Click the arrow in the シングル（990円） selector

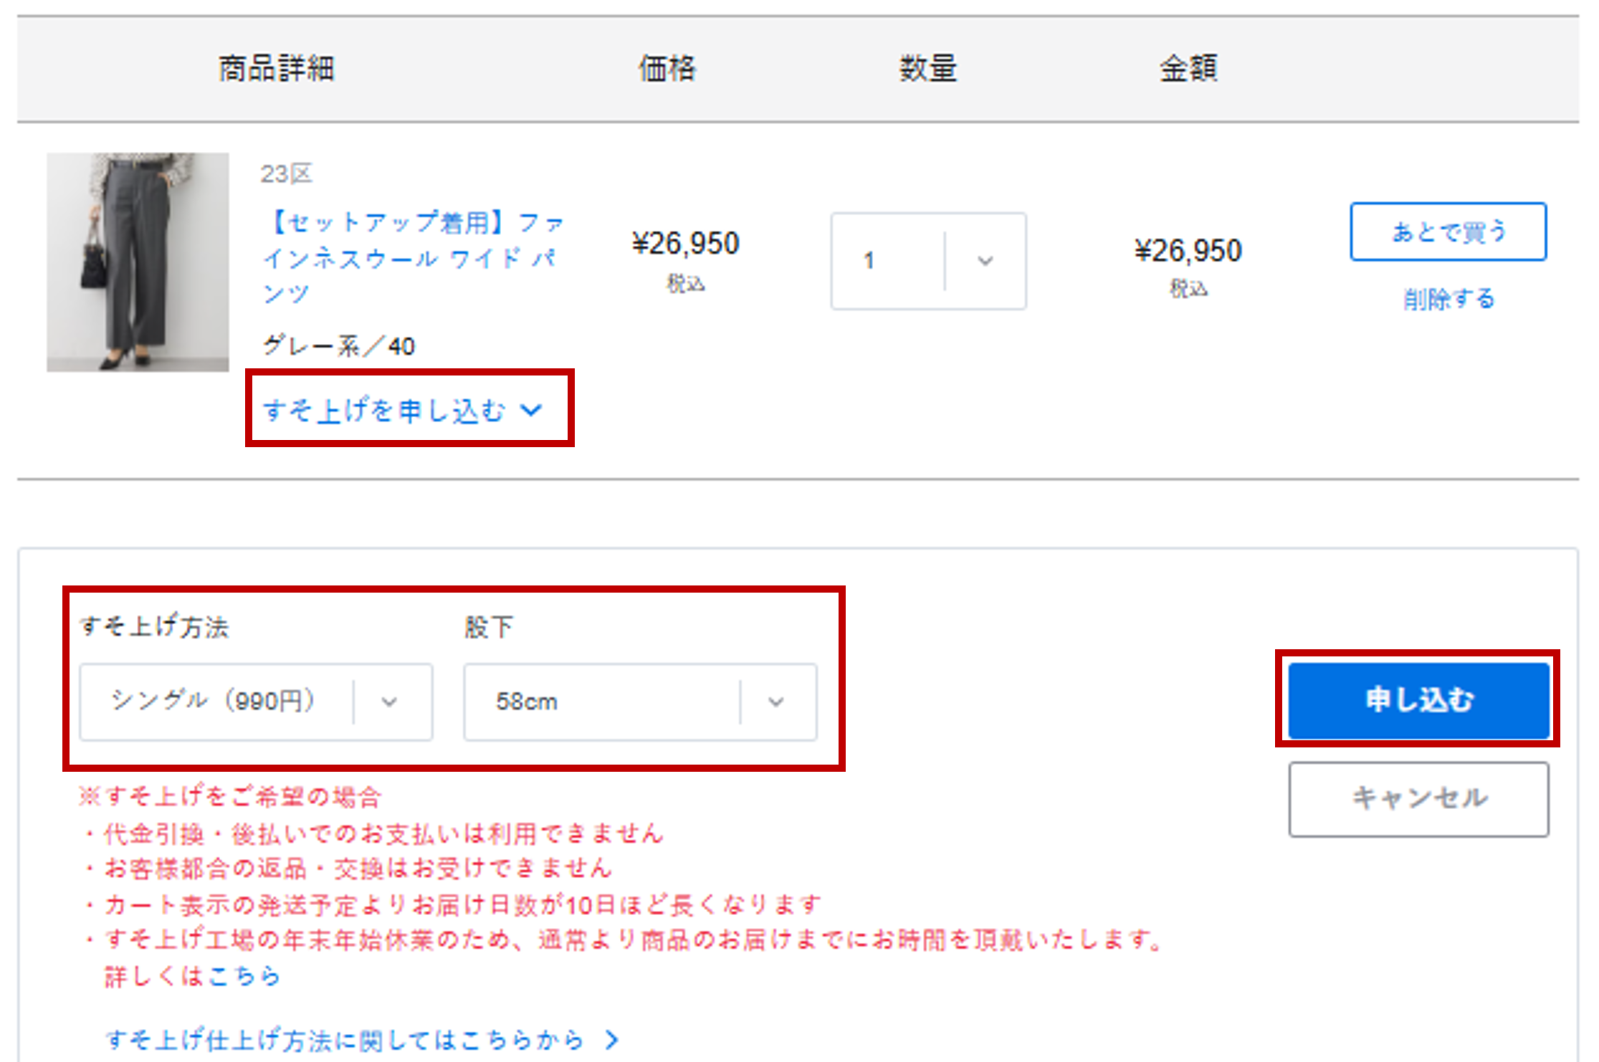(x=389, y=702)
